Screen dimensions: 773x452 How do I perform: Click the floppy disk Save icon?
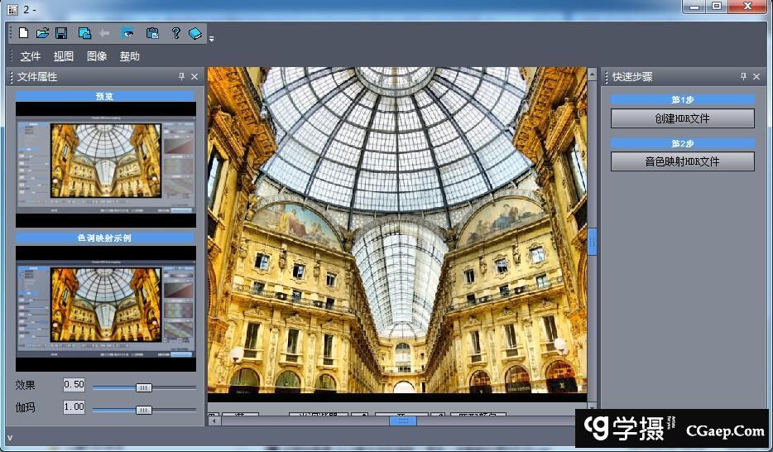(x=61, y=33)
